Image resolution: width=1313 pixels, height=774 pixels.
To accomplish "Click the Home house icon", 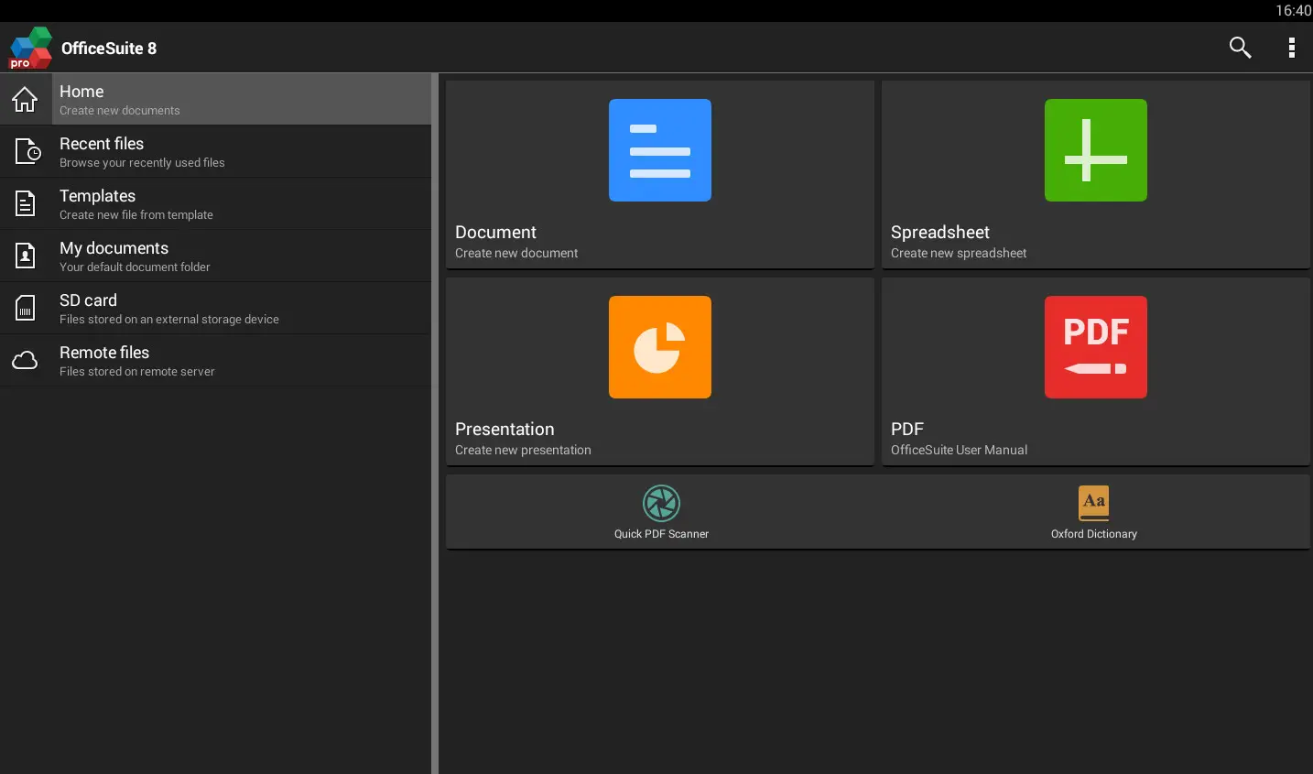I will (x=26, y=99).
